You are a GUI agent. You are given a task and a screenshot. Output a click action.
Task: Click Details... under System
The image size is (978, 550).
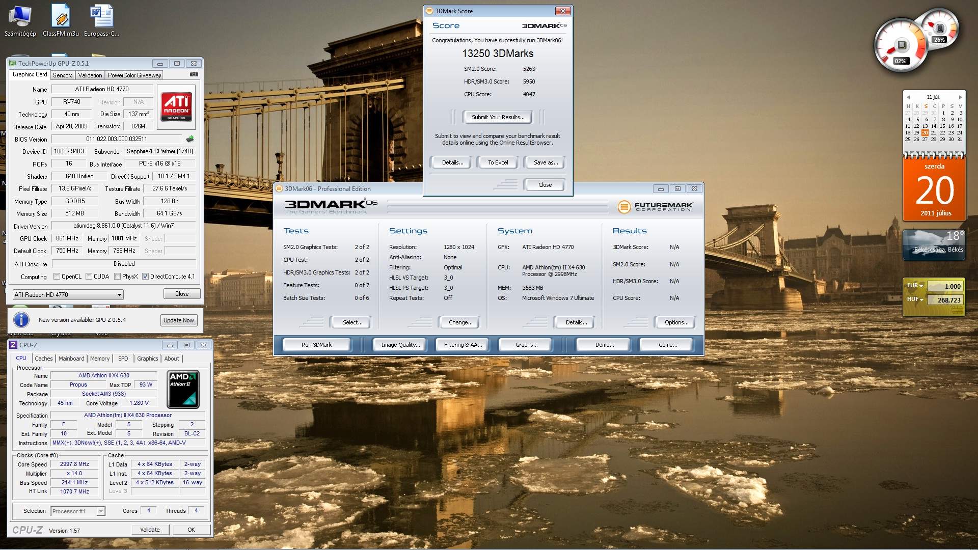click(576, 322)
